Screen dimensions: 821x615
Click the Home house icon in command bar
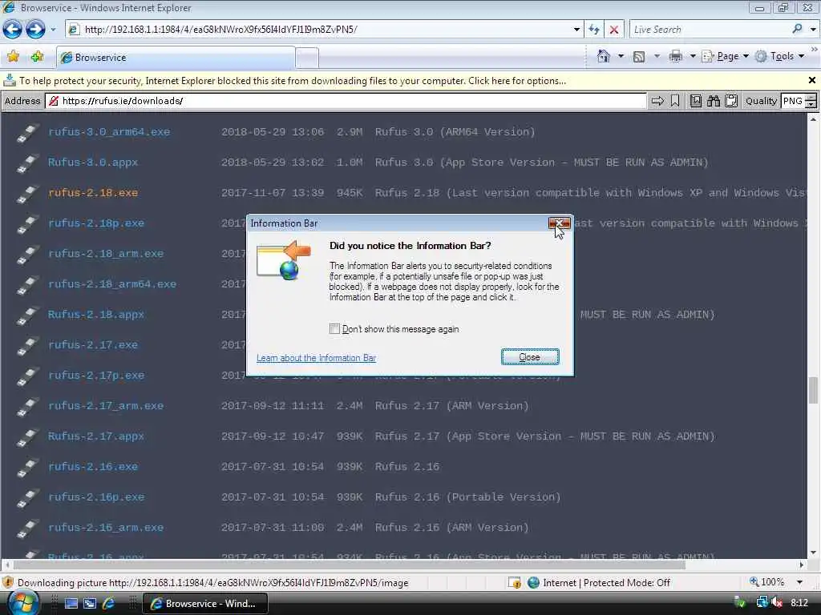click(x=603, y=56)
